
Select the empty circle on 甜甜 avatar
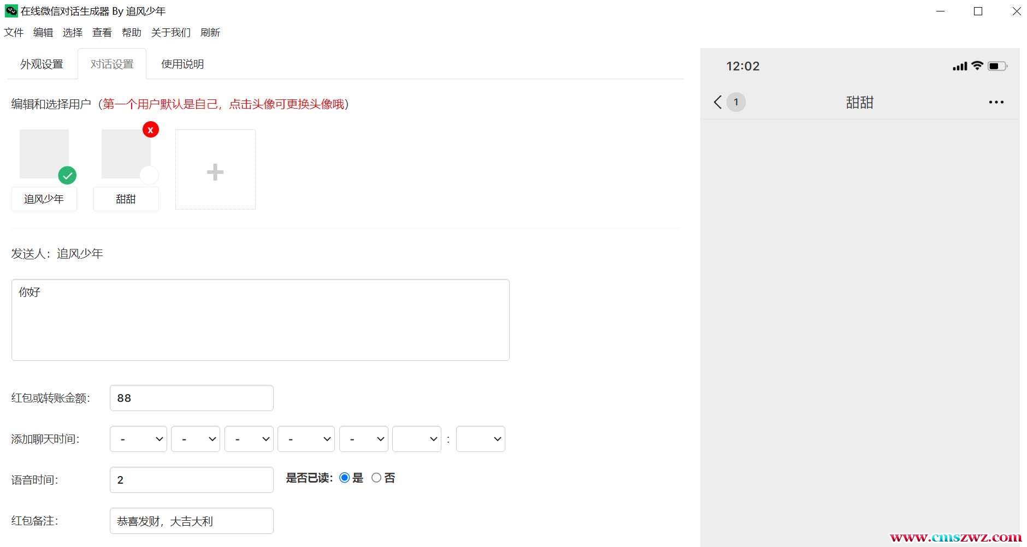pos(149,175)
